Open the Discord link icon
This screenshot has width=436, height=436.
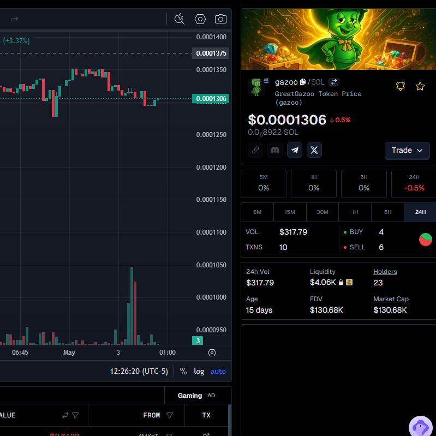[x=275, y=150]
